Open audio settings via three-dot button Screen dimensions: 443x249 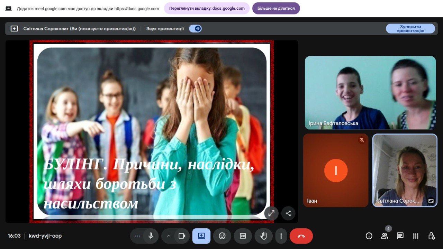pyautogui.click(x=137, y=236)
